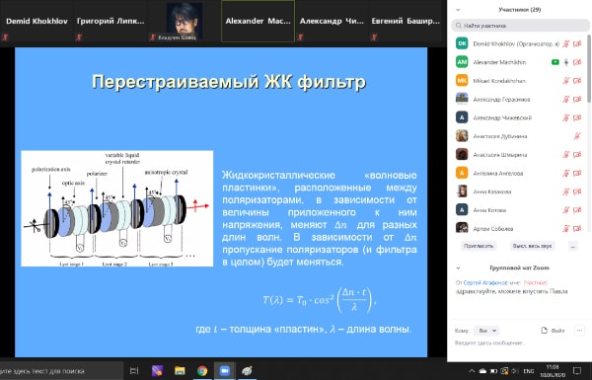Screen dimensions: 592x380
Task: Click the muted mic icon for Анастасия Дубинина
Action: pyautogui.click(x=577, y=136)
